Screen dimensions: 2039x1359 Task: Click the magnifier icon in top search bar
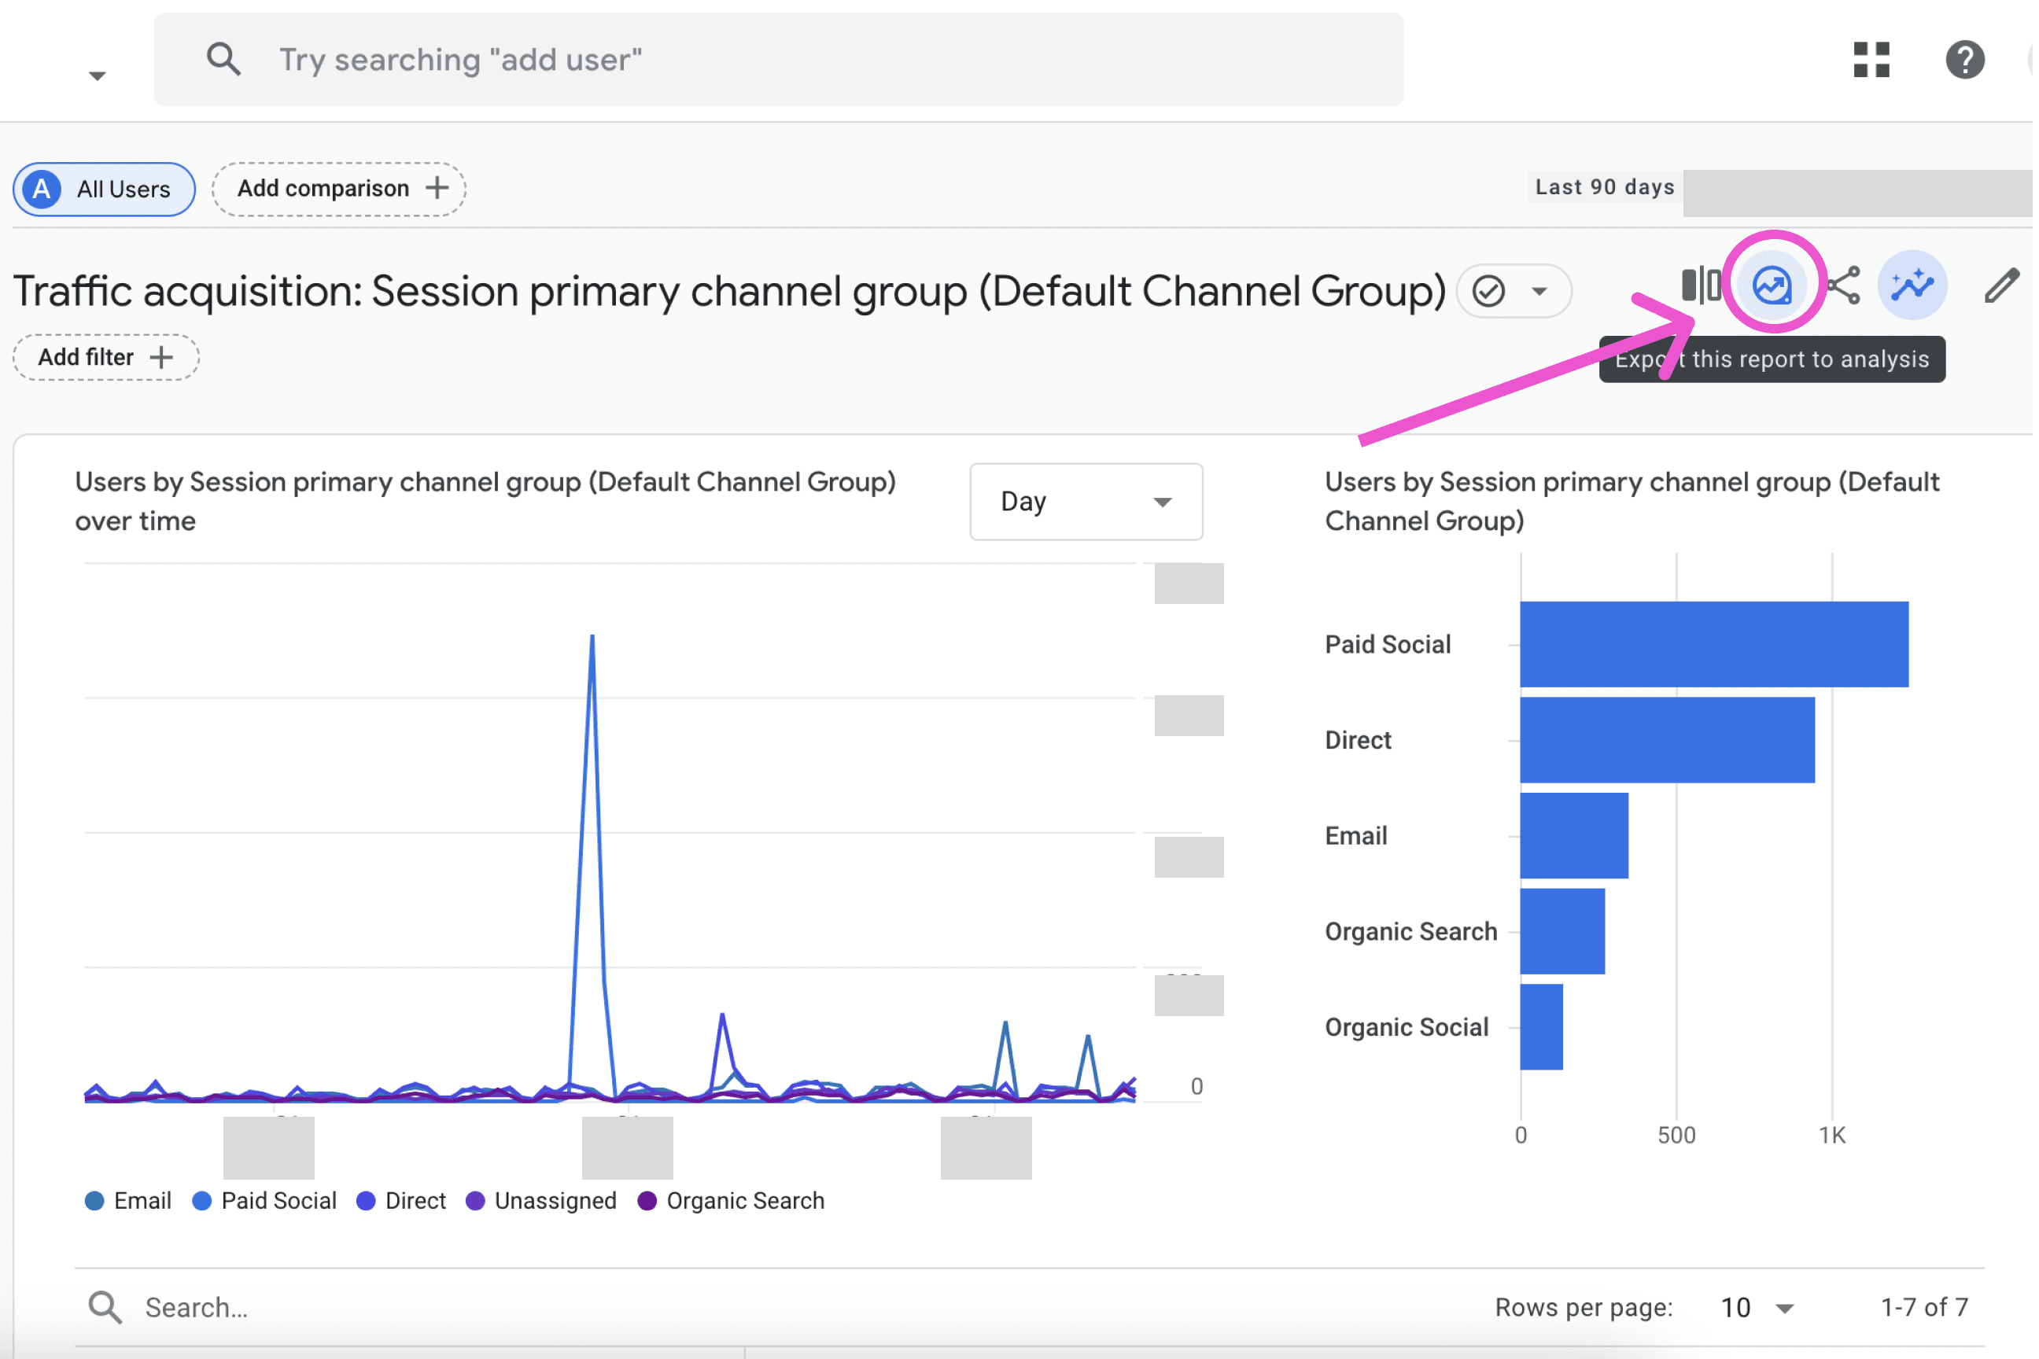(223, 60)
